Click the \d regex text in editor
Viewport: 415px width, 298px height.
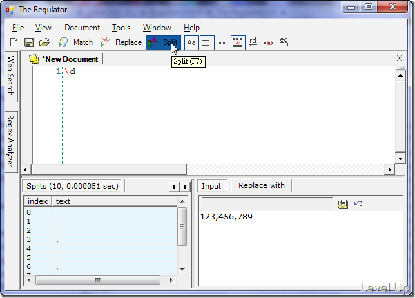[70, 71]
